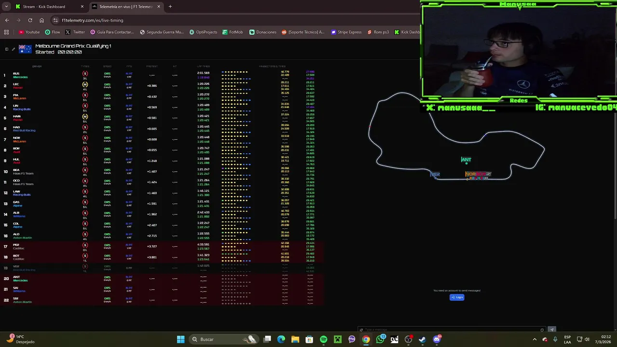617x347 pixels.
Task: Close the Telemetría en vivo tab
Action: tap(159, 7)
